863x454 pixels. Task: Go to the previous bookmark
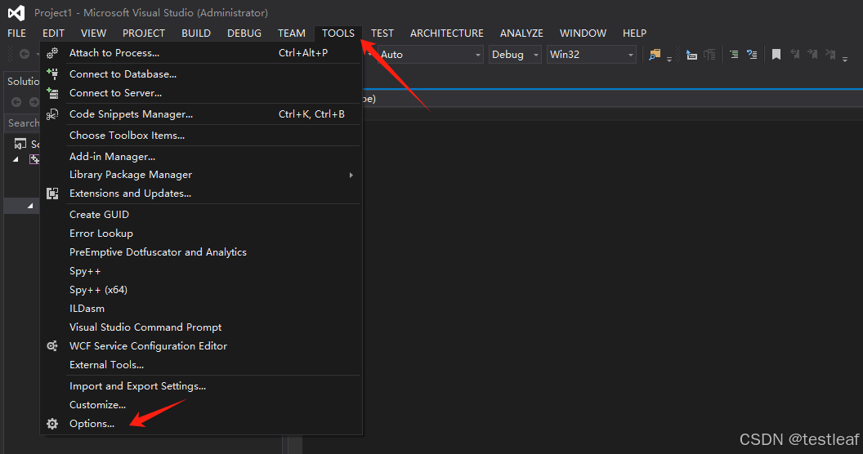coord(794,55)
